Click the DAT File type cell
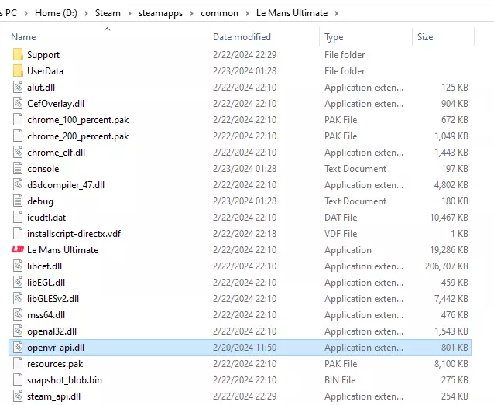494x405 pixels. point(341,218)
